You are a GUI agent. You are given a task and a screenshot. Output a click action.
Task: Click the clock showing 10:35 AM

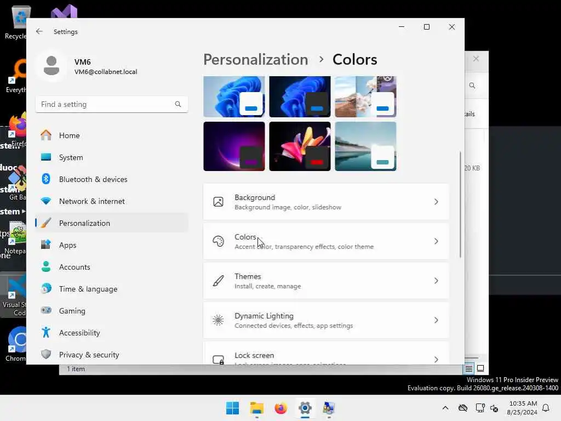(x=522, y=403)
